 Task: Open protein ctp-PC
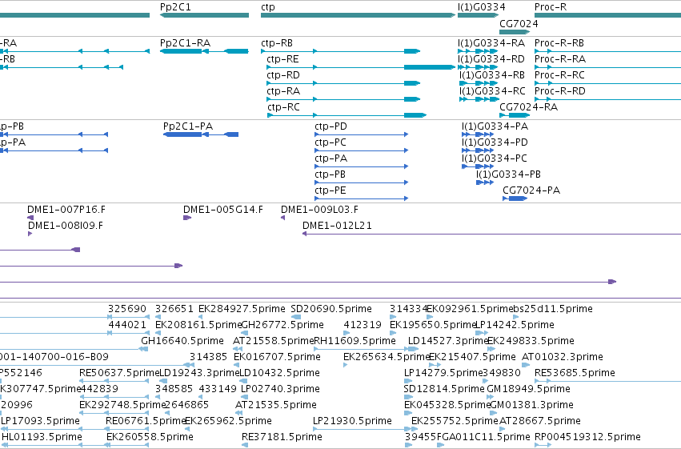click(x=330, y=142)
